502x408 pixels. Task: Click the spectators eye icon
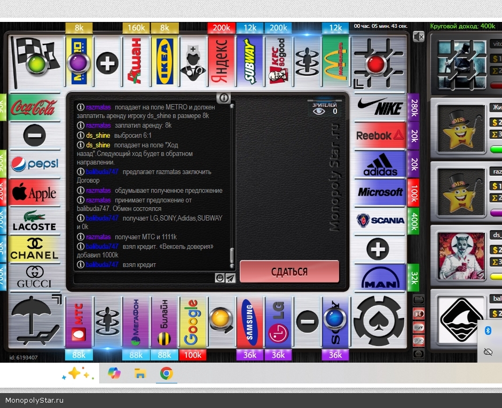click(318, 111)
